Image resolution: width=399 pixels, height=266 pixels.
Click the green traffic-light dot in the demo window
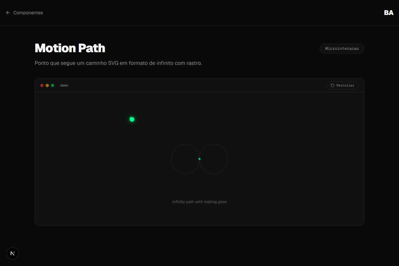coord(52,85)
